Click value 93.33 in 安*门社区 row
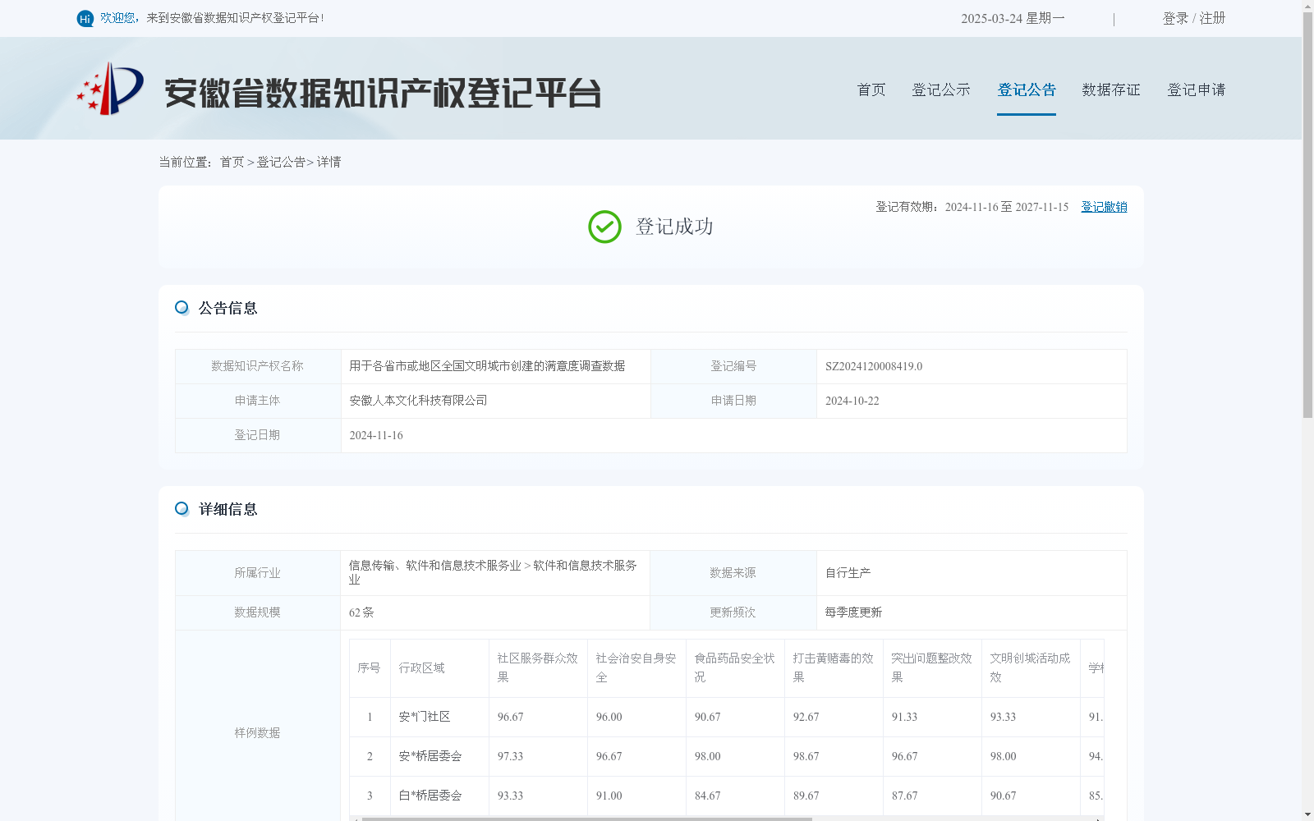This screenshot has height=821, width=1314. 1003,717
